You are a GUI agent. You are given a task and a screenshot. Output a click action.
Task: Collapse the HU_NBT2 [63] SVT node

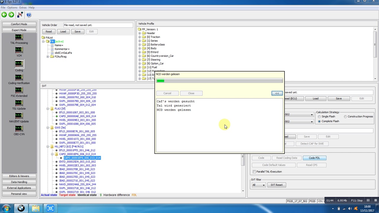coord(48,146)
